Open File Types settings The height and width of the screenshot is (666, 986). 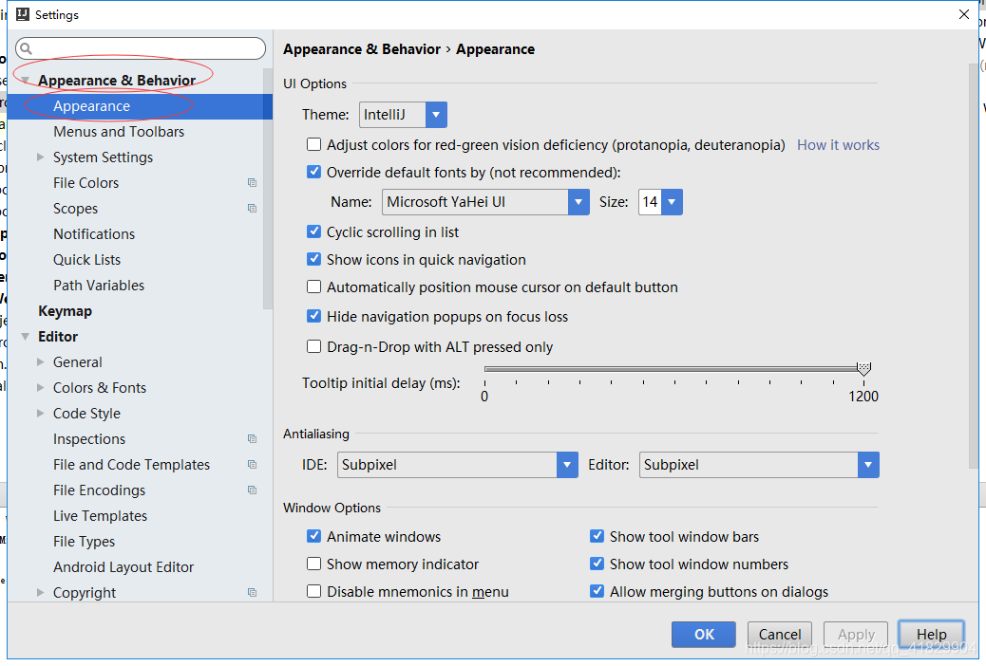click(x=85, y=542)
